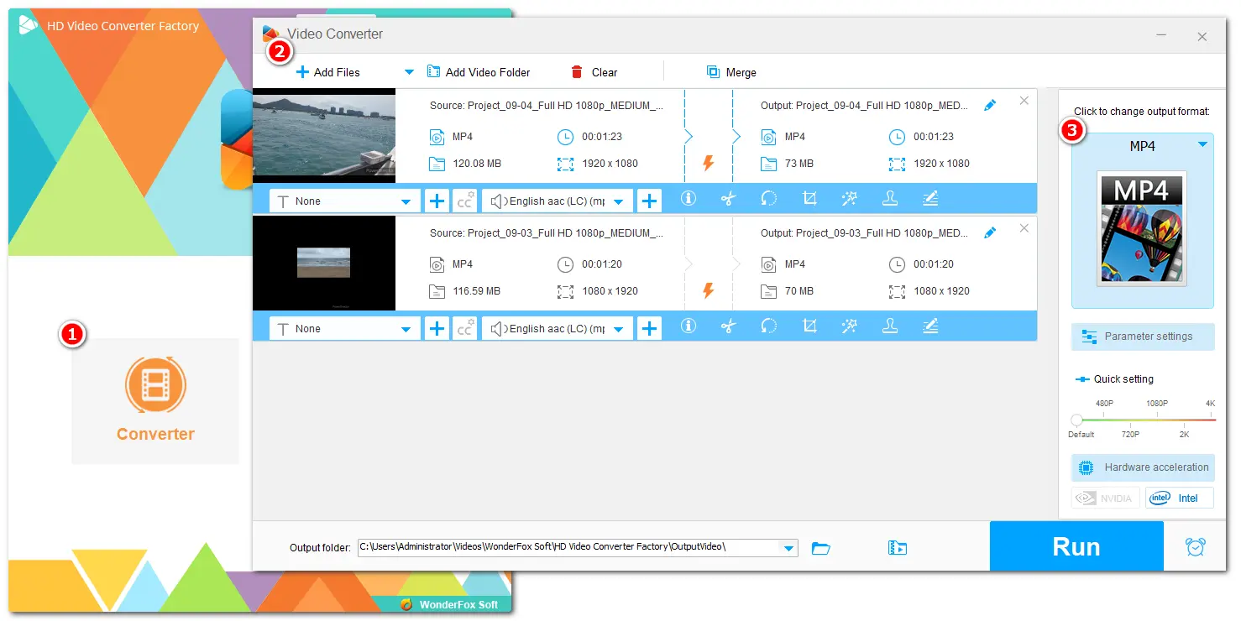Select Project_09-03 video thumbnail

324,263
